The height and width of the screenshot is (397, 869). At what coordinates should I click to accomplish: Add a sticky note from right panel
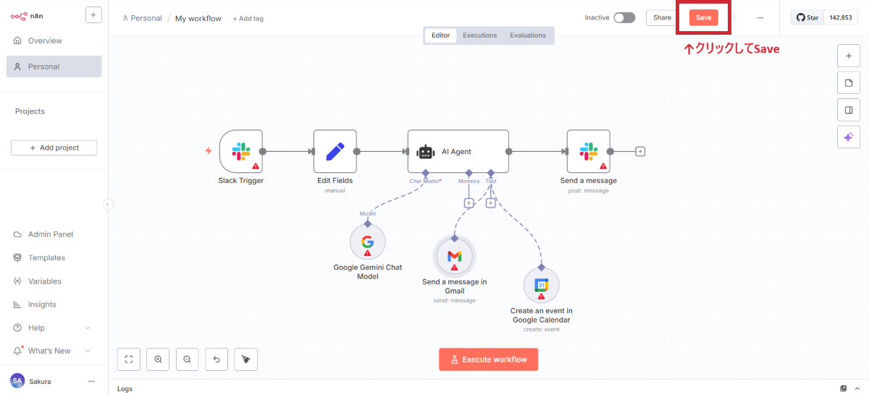(x=848, y=83)
